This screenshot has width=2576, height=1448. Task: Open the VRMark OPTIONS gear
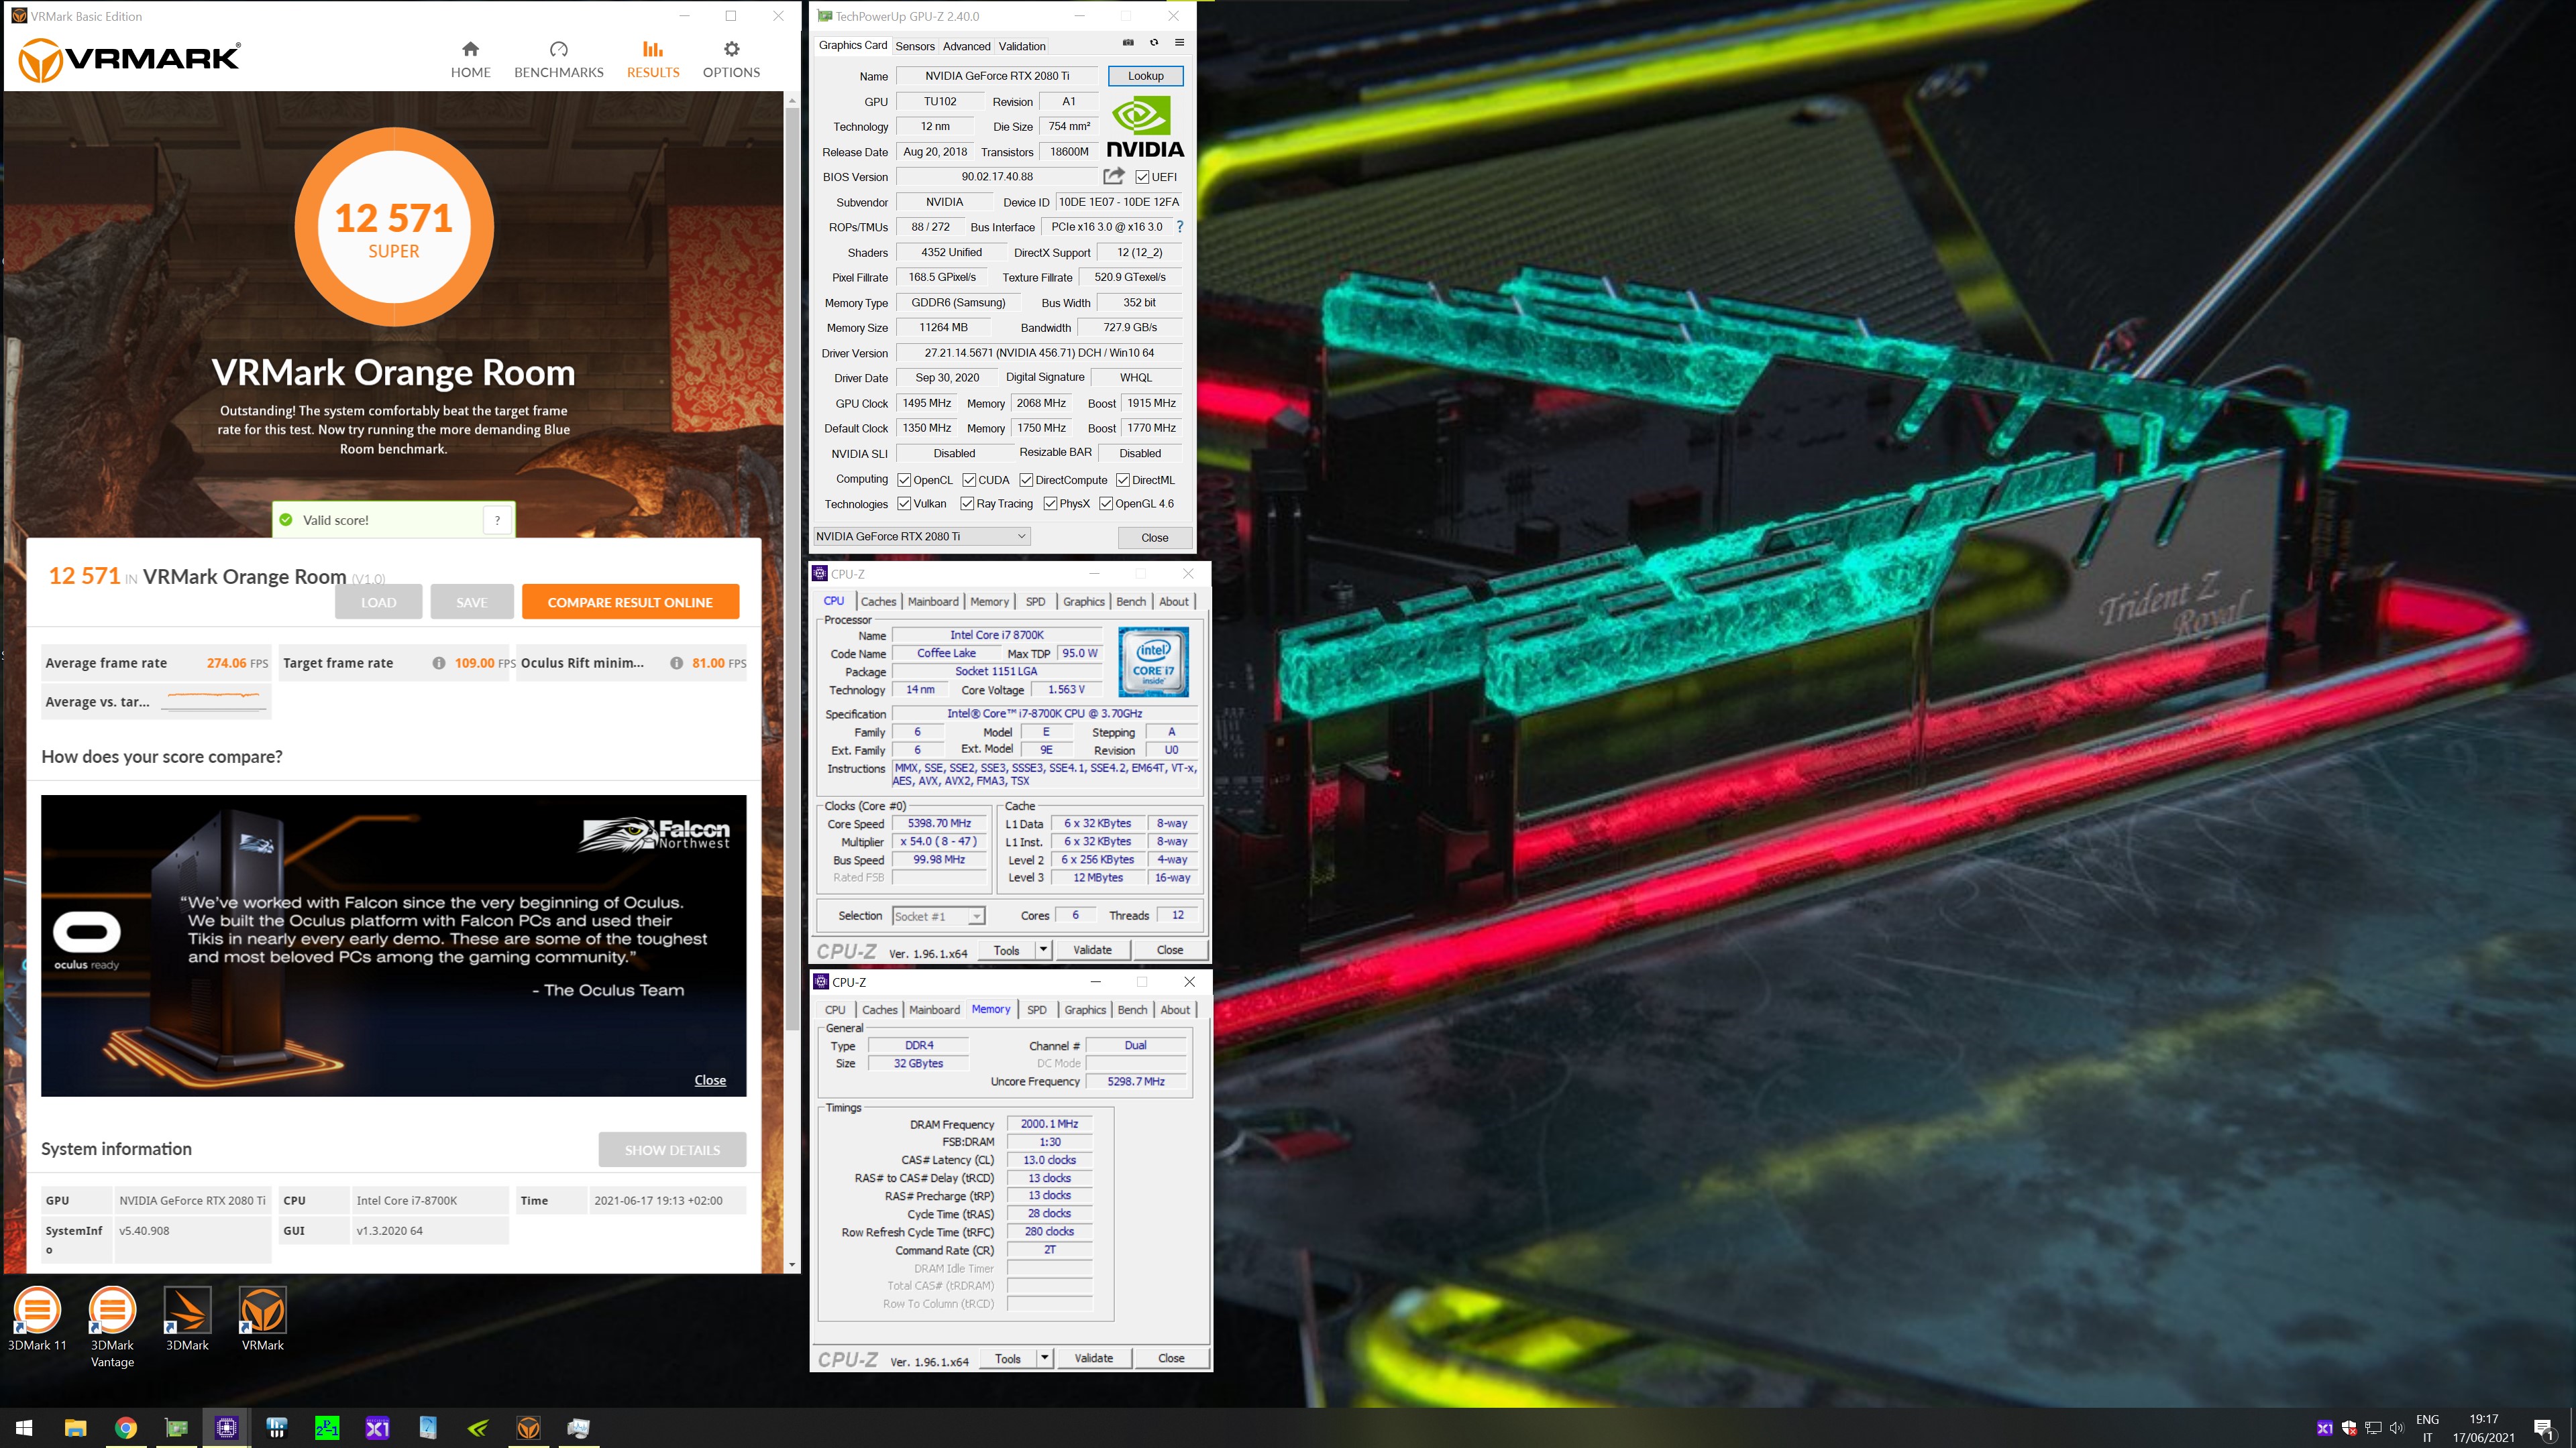pyautogui.click(x=731, y=60)
